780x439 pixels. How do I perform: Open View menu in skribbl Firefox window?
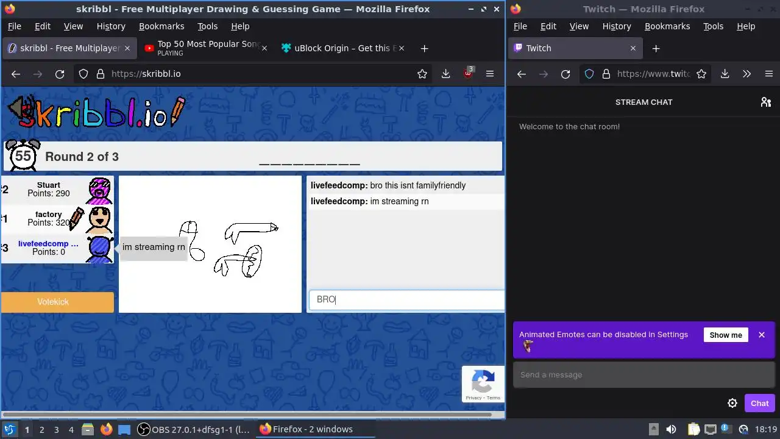(73, 26)
